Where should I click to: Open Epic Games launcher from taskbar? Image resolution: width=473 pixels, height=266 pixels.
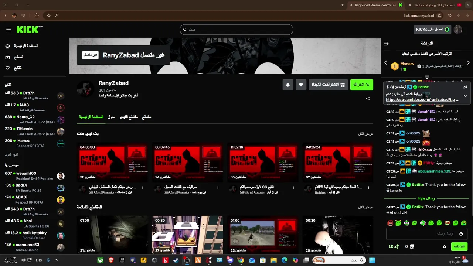tap(122, 260)
